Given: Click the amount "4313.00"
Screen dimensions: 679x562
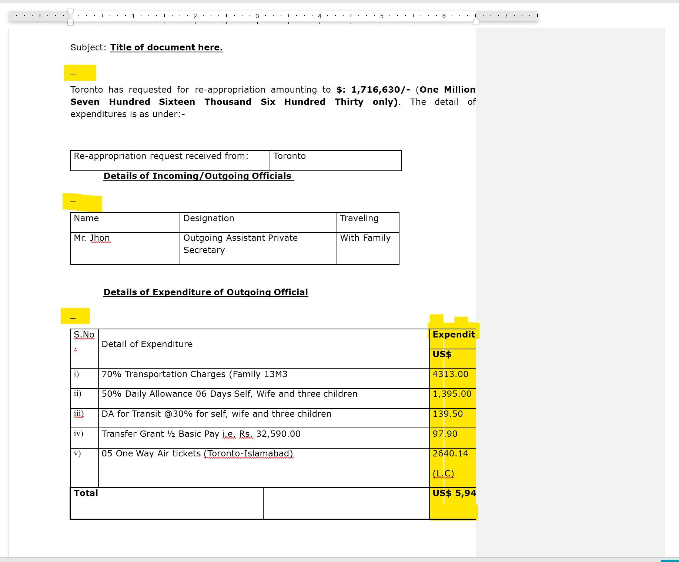Looking at the screenshot, I should click(451, 374).
